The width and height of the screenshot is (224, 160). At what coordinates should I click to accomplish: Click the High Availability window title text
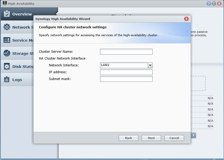coord(21,4)
